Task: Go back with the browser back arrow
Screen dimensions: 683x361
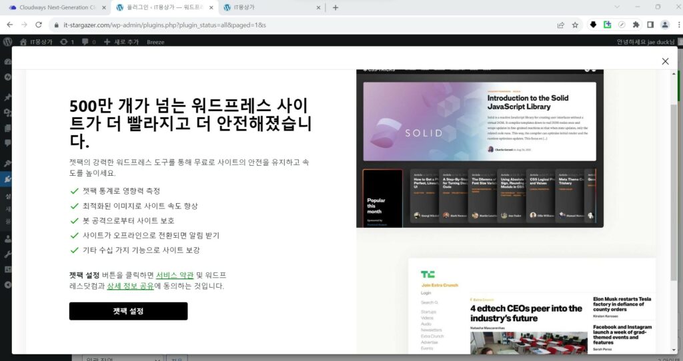Action: (x=9, y=25)
